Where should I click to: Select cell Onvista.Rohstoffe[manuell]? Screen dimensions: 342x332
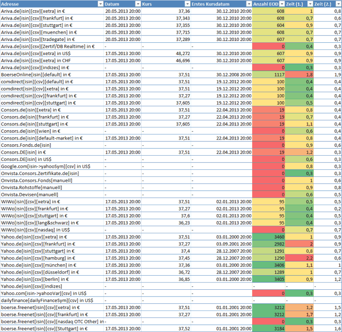point(52,187)
